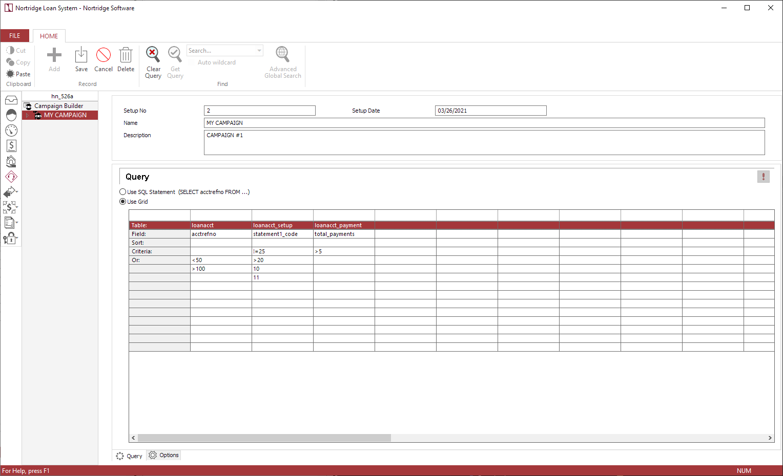Click the 'Or:' row header

pyautogui.click(x=159, y=260)
